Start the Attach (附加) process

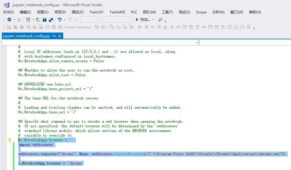point(143,19)
